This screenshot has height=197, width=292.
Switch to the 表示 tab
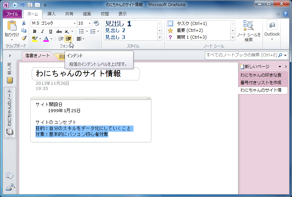coord(122,14)
